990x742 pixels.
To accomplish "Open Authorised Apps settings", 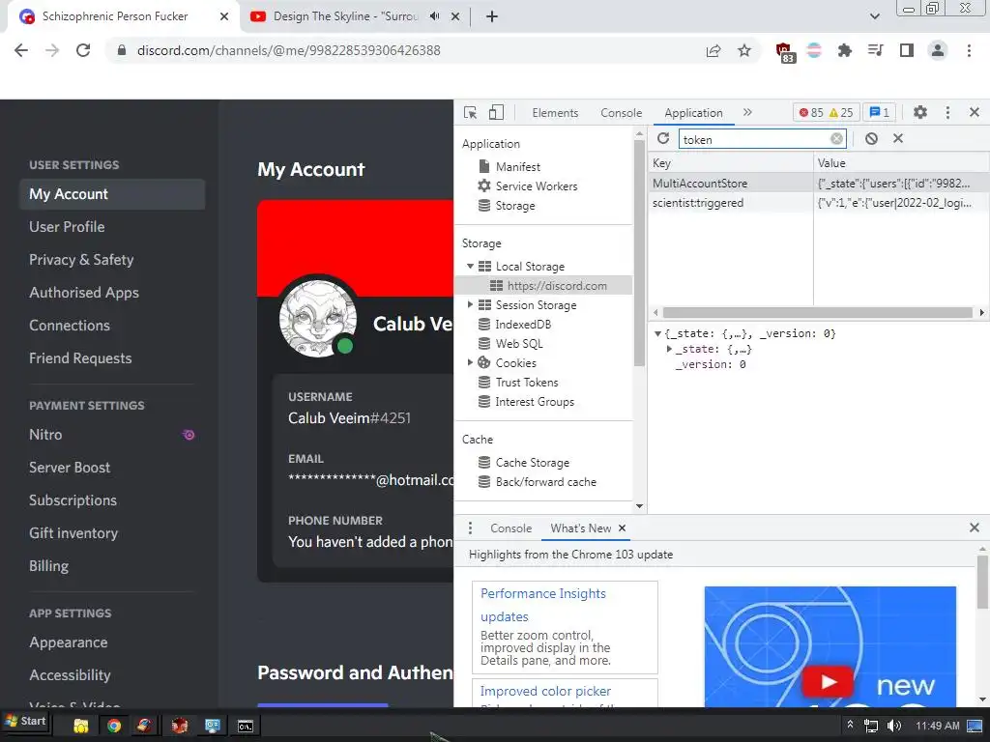I will (84, 293).
